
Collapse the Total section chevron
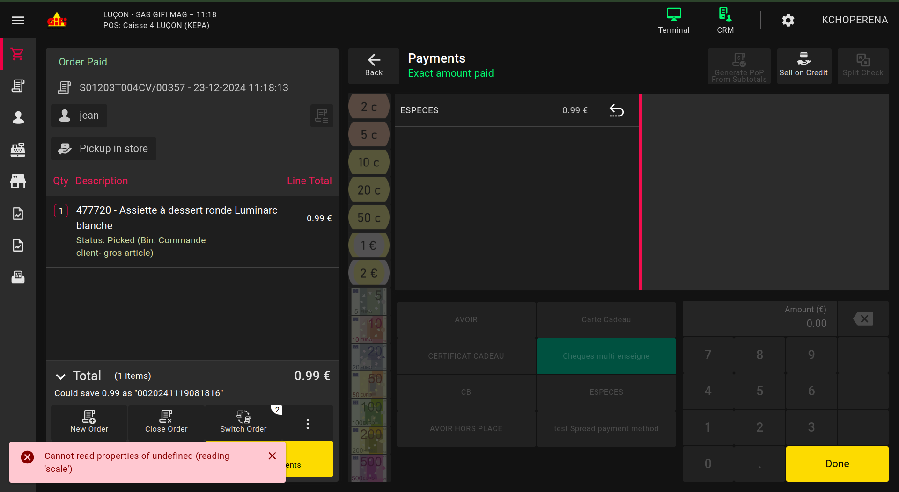[x=60, y=376]
